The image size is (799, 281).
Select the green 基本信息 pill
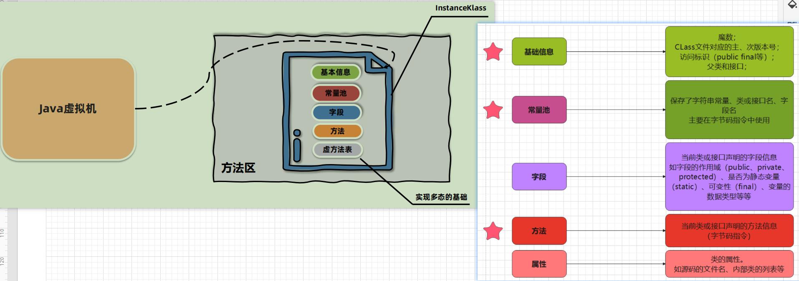click(x=336, y=72)
